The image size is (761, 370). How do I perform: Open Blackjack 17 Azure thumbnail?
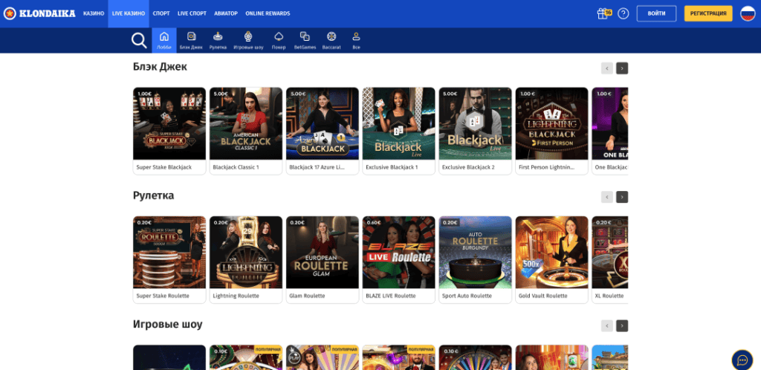click(x=323, y=123)
